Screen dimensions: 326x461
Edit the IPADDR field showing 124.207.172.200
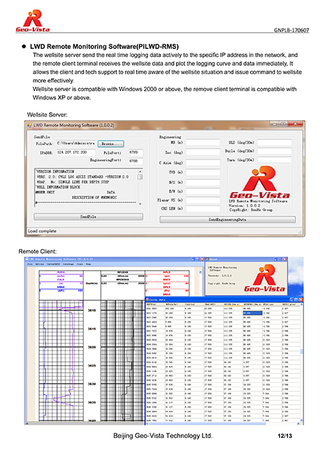point(76,152)
